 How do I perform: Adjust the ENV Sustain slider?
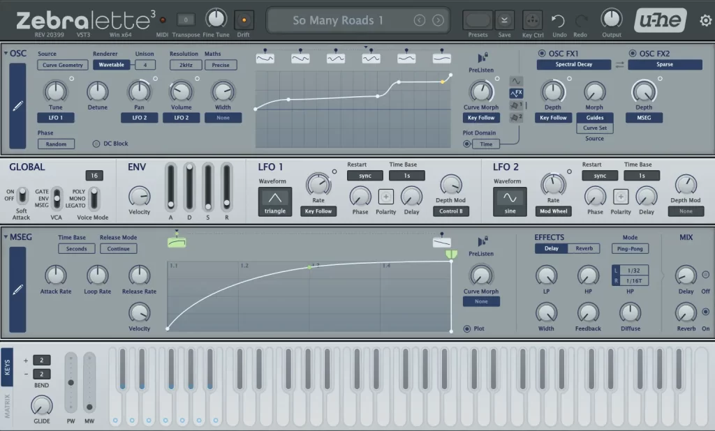(x=208, y=186)
